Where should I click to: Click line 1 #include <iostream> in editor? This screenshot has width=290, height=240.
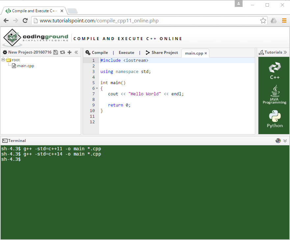point(124,60)
